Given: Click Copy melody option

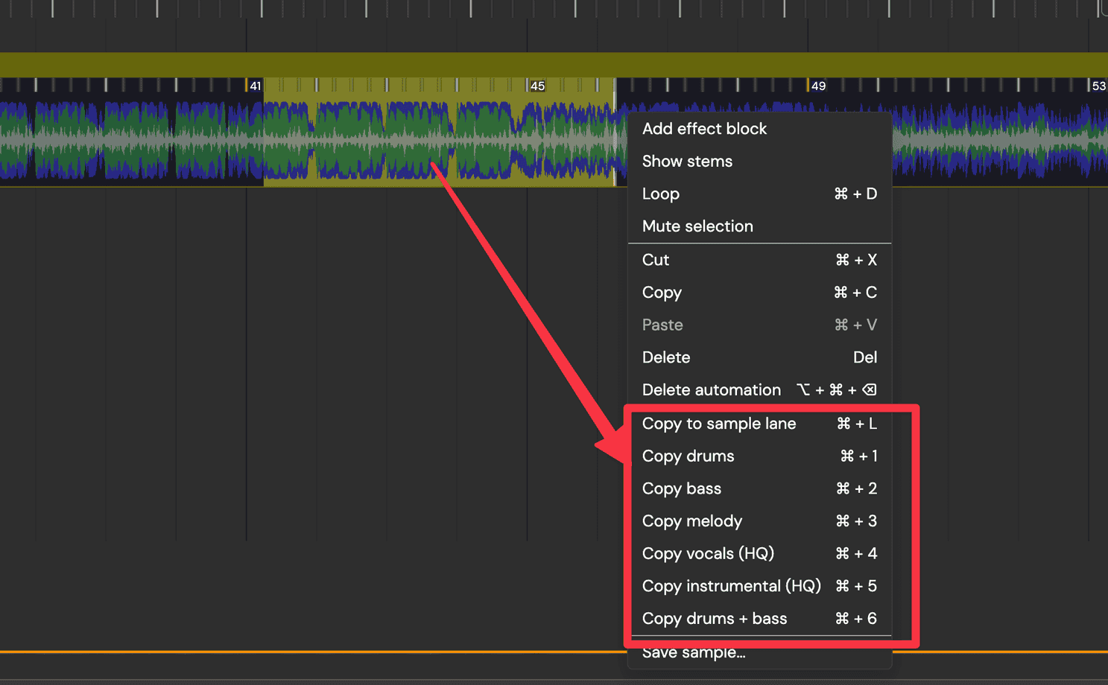Looking at the screenshot, I should click(x=692, y=521).
